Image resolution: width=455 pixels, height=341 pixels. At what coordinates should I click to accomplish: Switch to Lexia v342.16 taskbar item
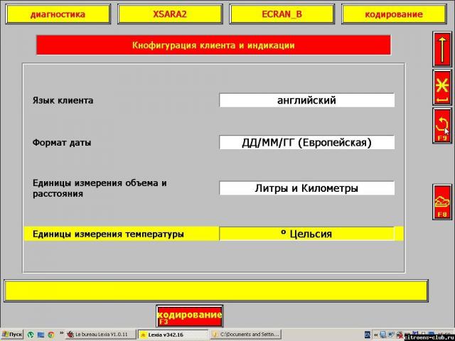[x=173, y=335]
